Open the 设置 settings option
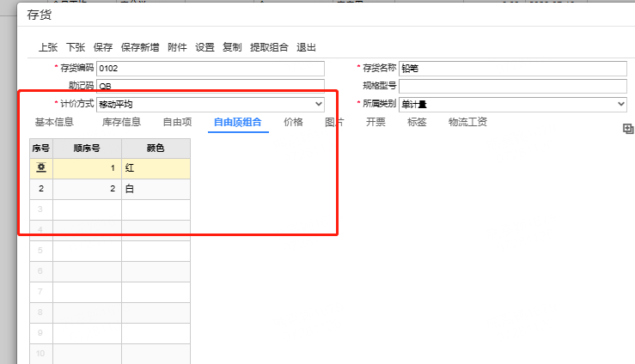The width and height of the screenshot is (635, 364). coord(205,47)
